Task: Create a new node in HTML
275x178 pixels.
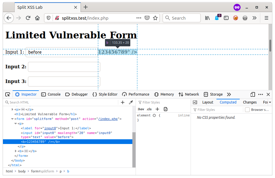Action: [x=123, y=102]
